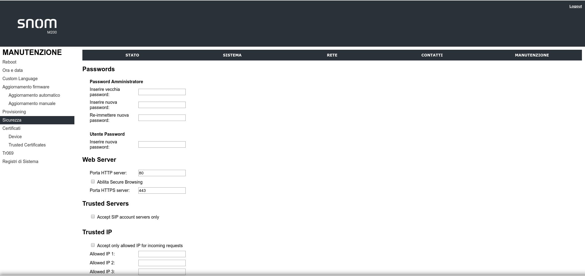
Task: Open Aggiornamento manuale page
Action: click(x=32, y=103)
